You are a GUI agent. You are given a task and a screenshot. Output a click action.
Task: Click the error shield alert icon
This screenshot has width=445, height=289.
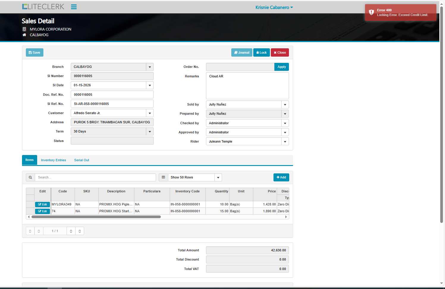pyautogui.click(x=371, y=12)
